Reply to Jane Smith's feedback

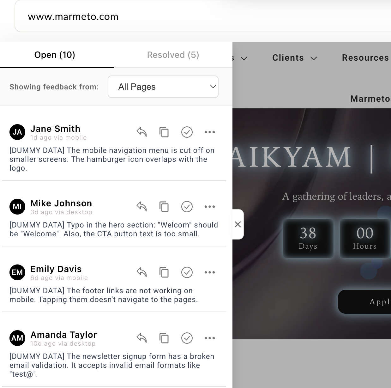(x=141, y=132)
